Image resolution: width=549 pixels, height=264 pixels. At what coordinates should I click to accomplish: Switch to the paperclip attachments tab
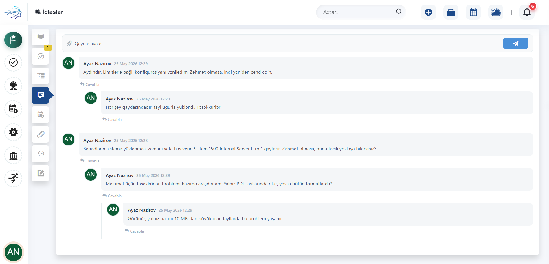[x=41, y=134]
